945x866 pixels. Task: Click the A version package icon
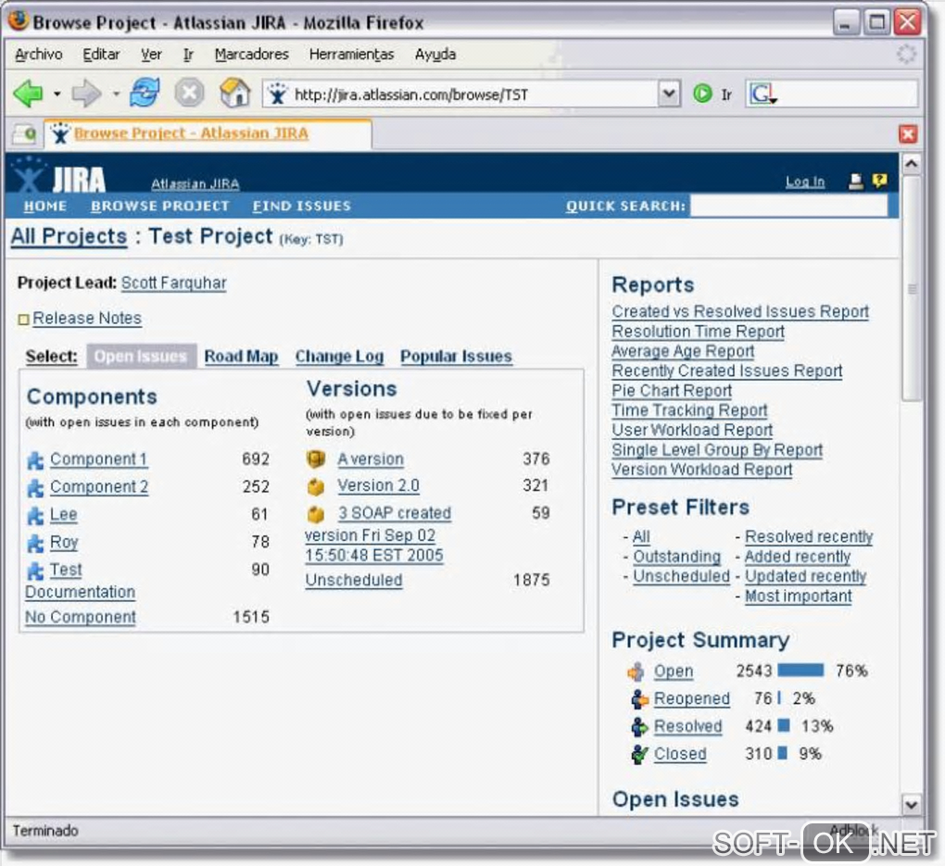point(316,459)
